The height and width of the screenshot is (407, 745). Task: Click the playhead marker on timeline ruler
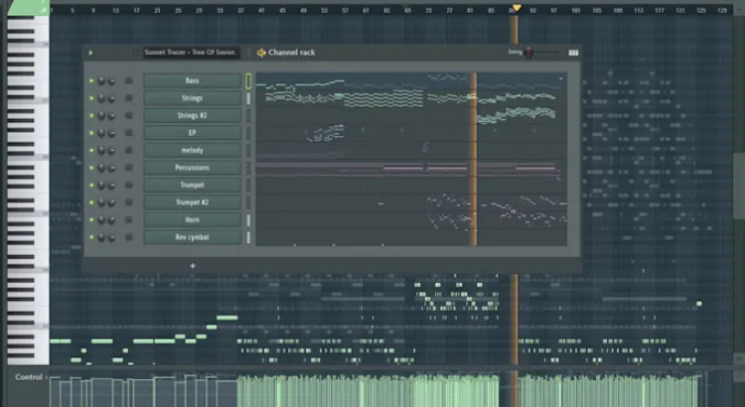[x=516, y=8]
